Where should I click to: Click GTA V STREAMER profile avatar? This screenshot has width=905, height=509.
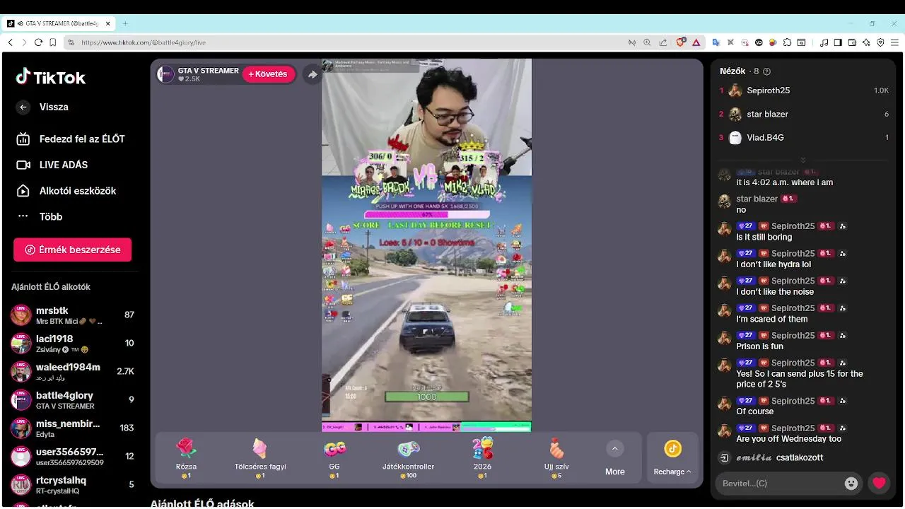165,74
